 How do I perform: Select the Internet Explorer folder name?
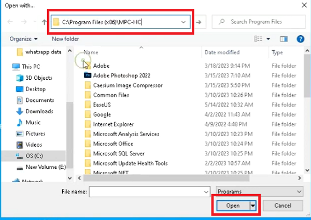coord(114,124)
